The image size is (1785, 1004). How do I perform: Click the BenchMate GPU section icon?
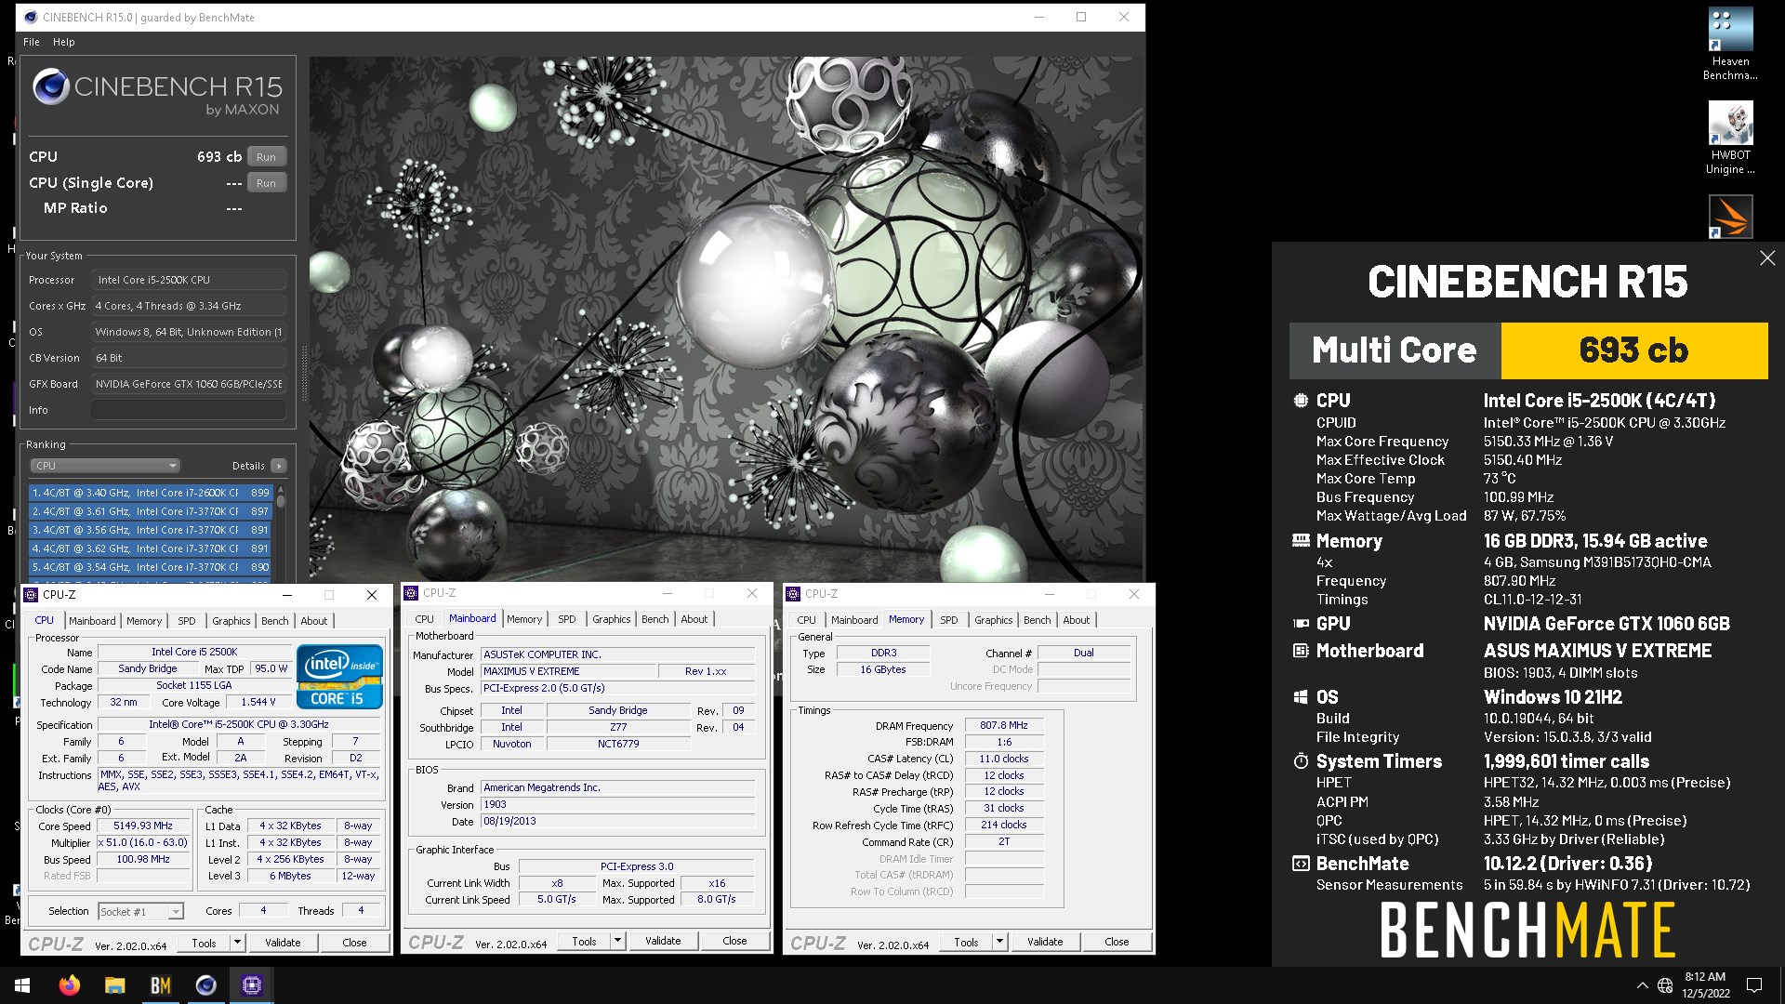1301,624
